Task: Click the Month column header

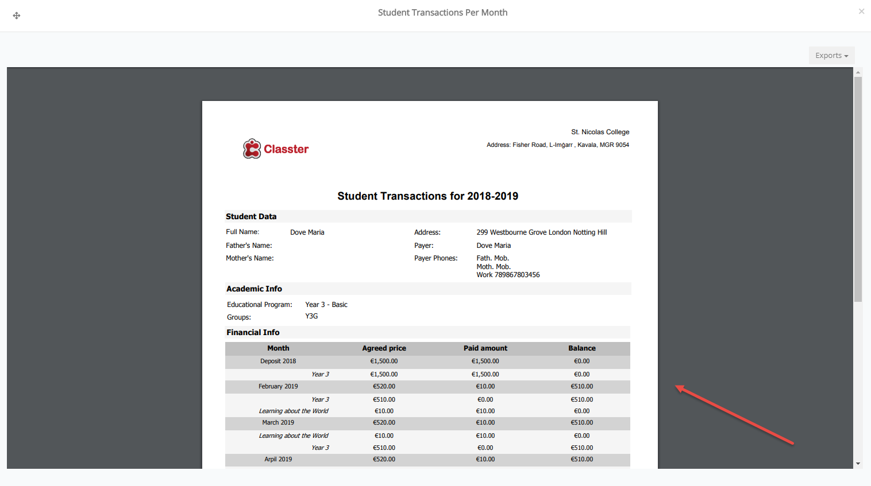Action: pos(278,348)
